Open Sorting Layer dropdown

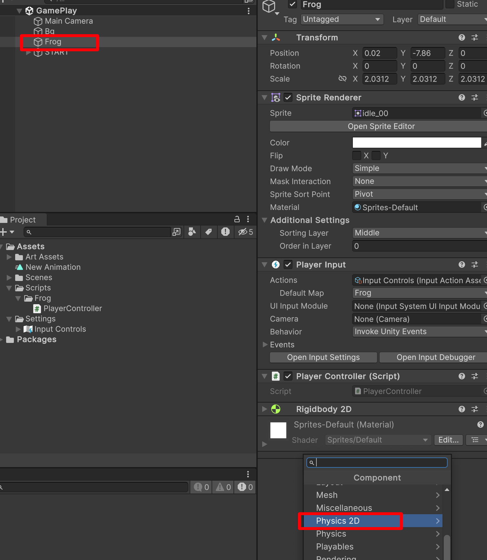420,233
